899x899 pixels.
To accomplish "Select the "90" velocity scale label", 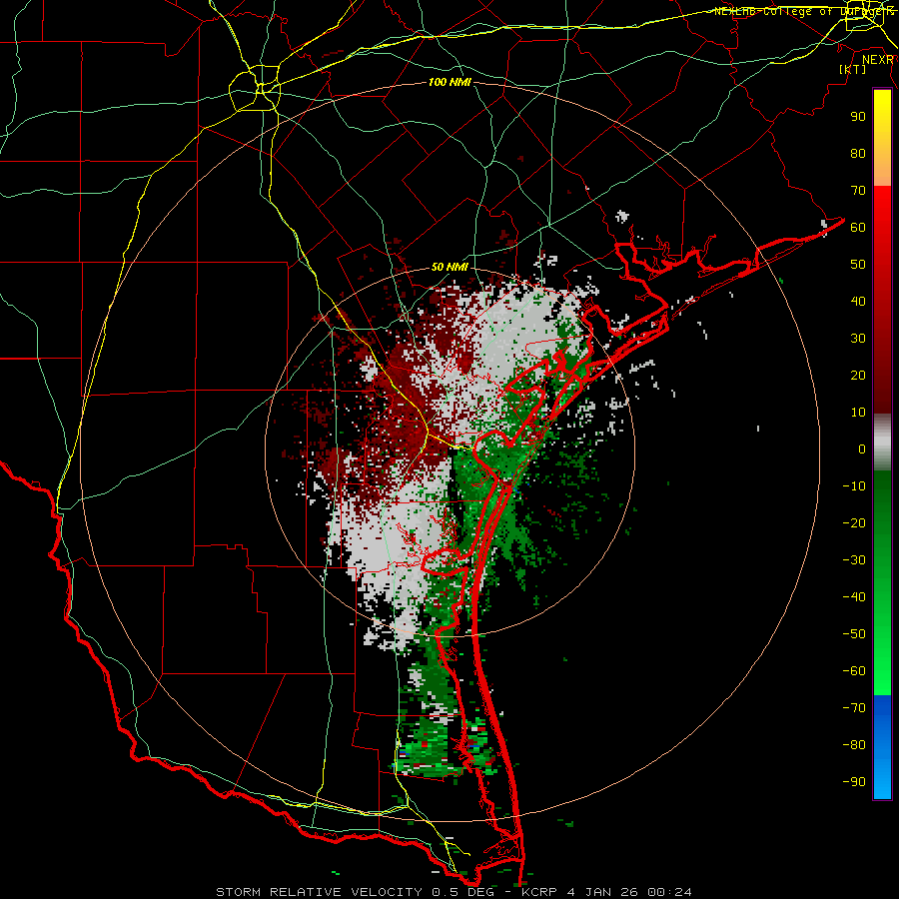I will (x=858, y=117).
